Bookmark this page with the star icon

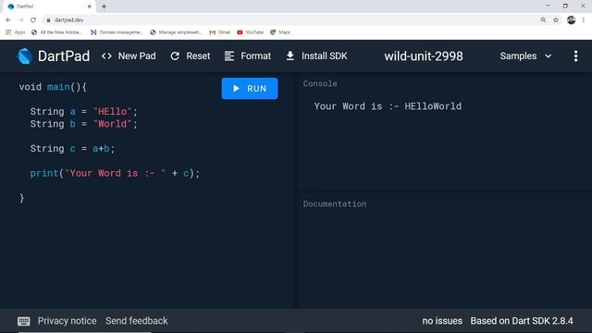coord(556,20)
